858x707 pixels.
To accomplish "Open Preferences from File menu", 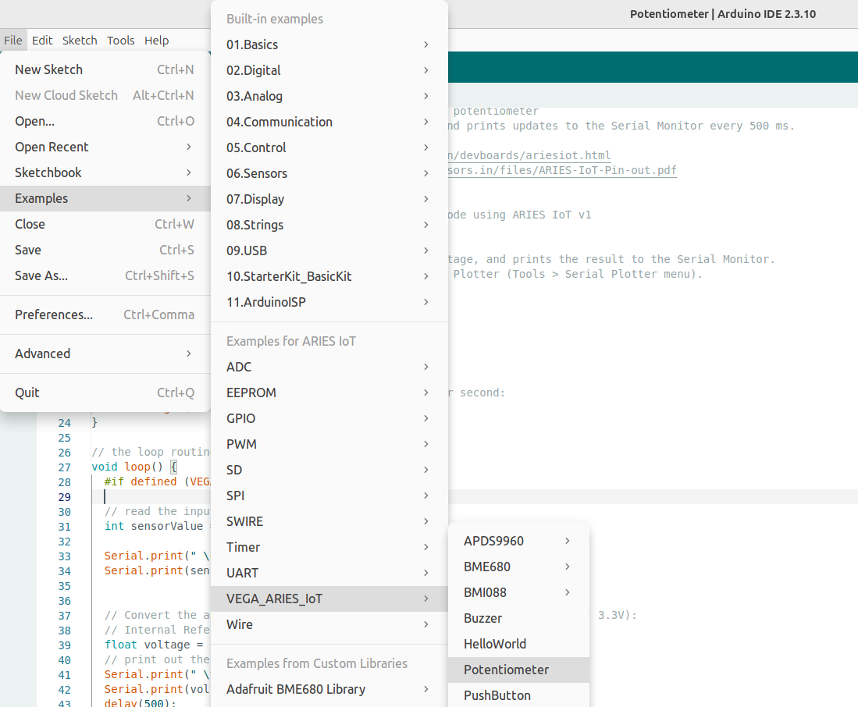I will click(x=105, y=314).
